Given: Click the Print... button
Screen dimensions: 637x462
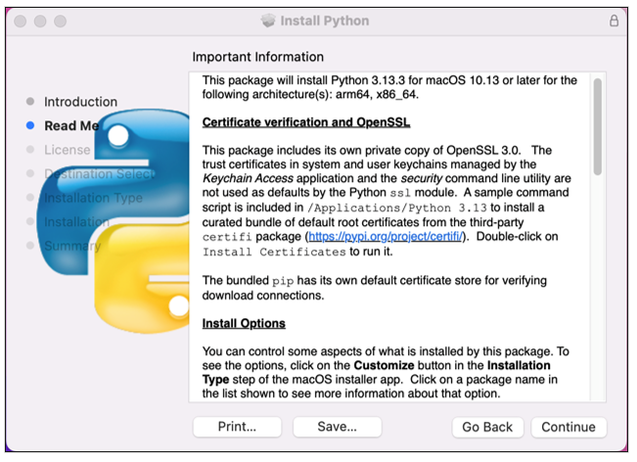Looking at the screenshot, I should 237,427.
